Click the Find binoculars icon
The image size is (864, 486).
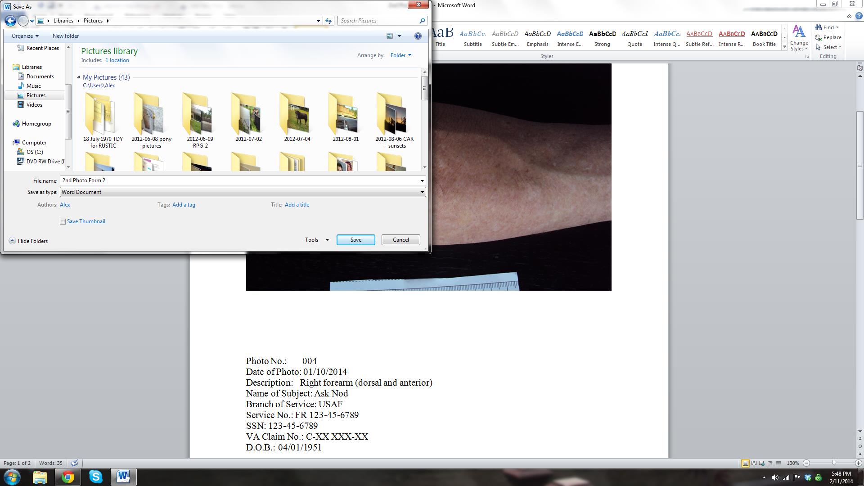click(819, 27)
